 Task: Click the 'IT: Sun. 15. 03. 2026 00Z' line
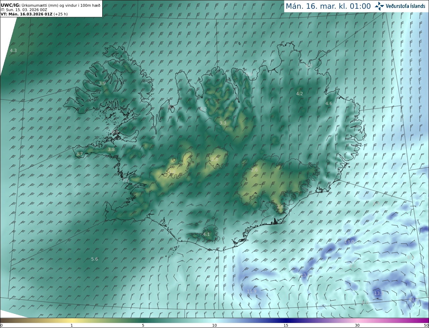pyautogui.click(x=24, y=10)
